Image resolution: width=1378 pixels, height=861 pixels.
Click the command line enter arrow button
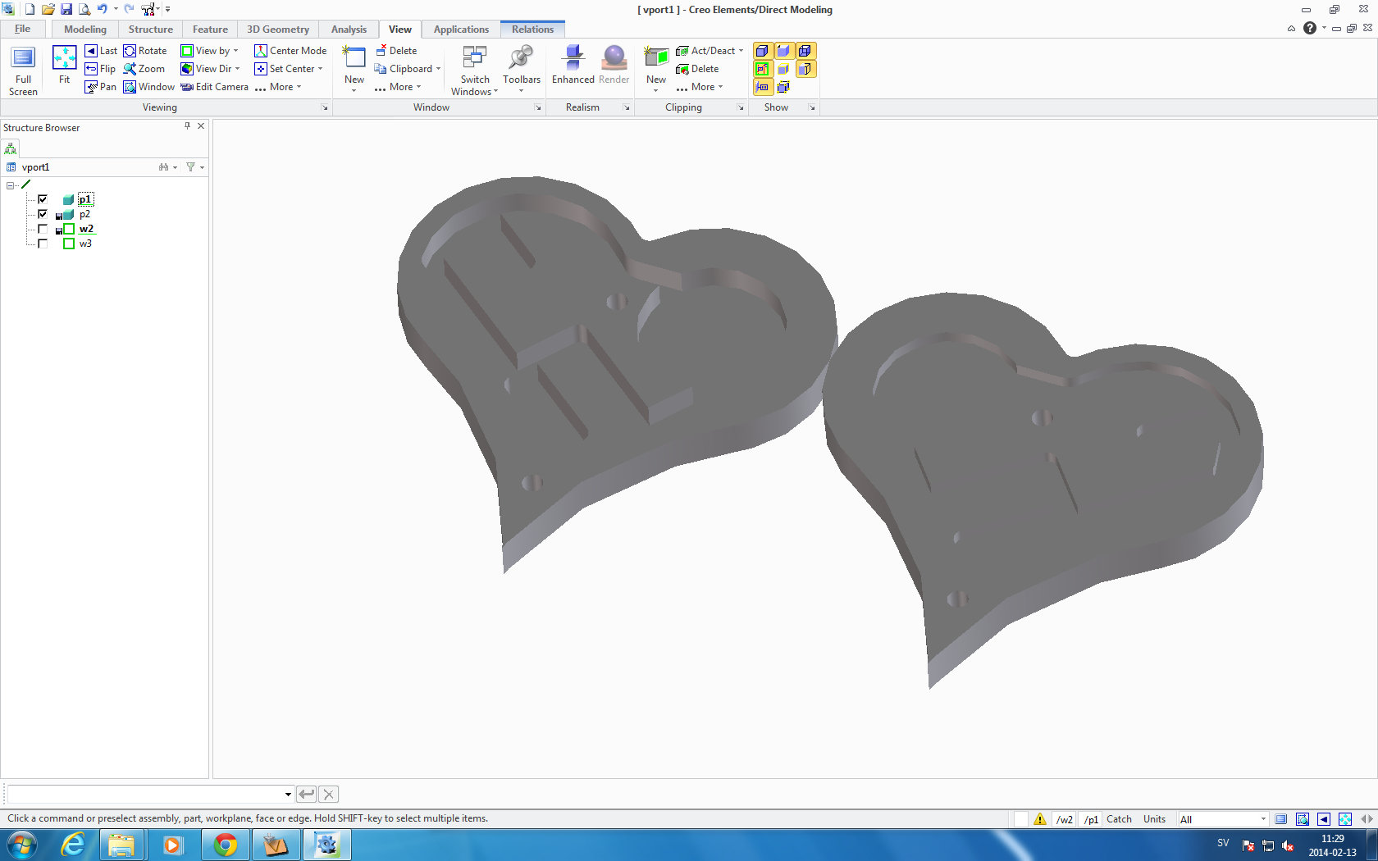click(307, 794)
